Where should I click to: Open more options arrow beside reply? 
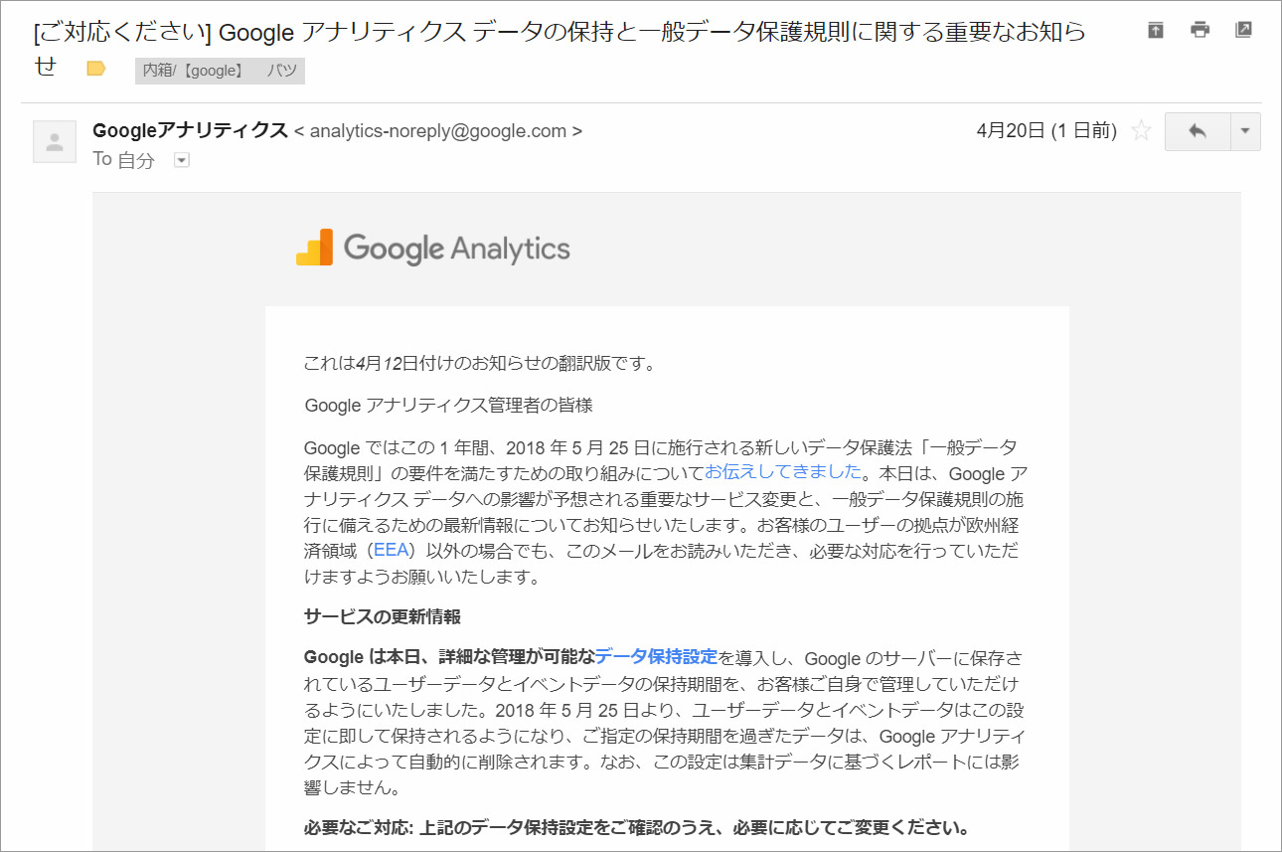point(1245,131)
